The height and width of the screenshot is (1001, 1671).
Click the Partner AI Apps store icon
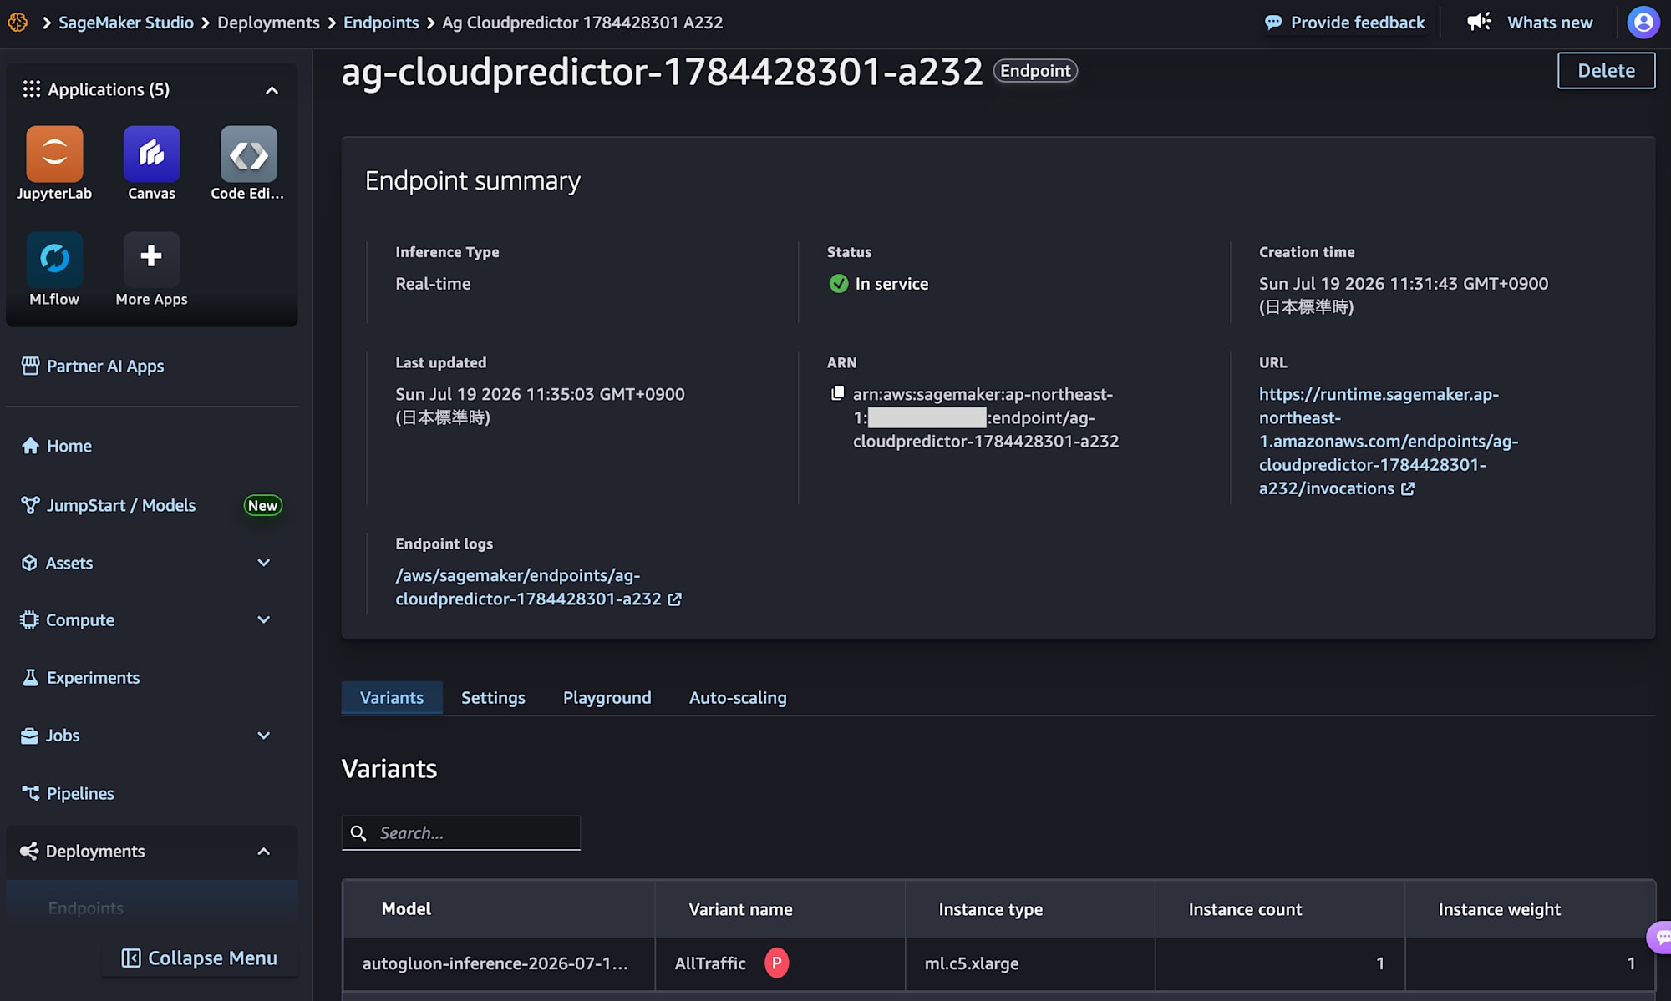point(30,366)
